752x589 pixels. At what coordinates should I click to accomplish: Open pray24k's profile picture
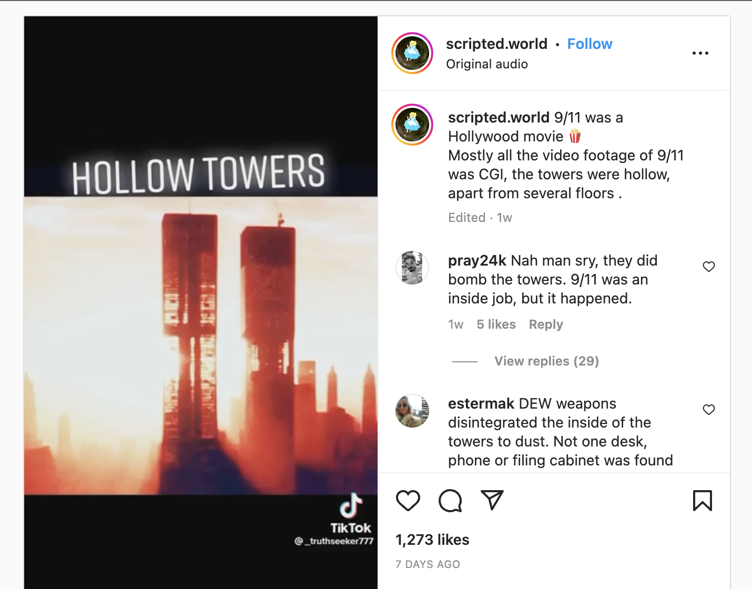point(412,268)
